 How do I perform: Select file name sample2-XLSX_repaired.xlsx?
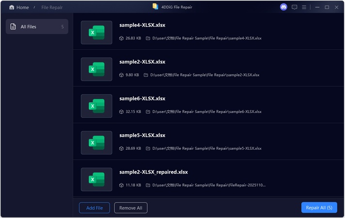tap(154, 172)
